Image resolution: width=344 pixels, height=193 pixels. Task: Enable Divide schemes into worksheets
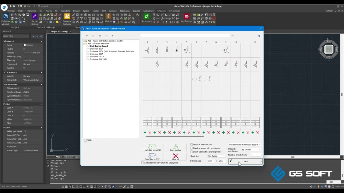(192, 148)
